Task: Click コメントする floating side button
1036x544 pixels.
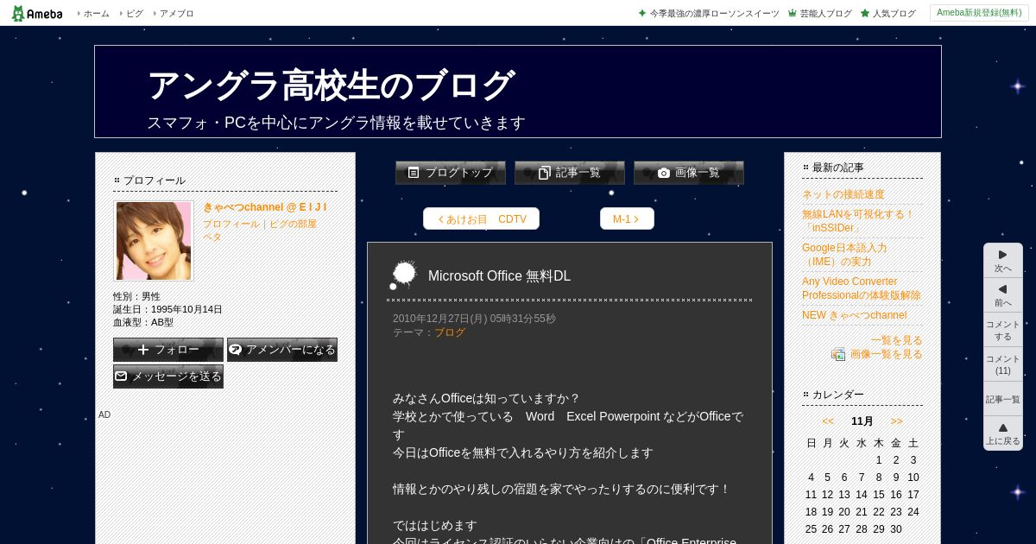Action: [1003, 330]
